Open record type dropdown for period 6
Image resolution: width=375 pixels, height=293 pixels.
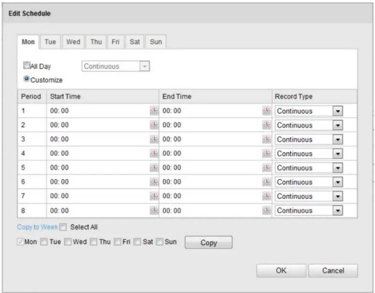(309, 182)
